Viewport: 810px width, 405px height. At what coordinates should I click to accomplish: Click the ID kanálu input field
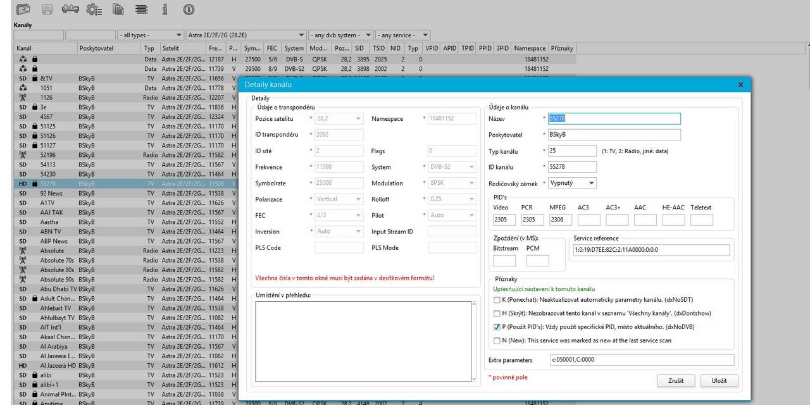(x=572, y=167)
